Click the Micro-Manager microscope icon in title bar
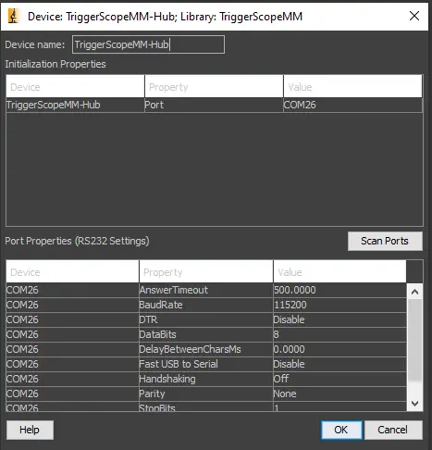 tap(13, 16)
